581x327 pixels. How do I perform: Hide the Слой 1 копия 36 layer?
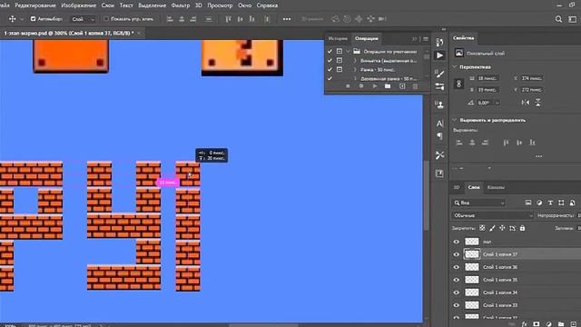pyautogui.click(x=456, y=267)
